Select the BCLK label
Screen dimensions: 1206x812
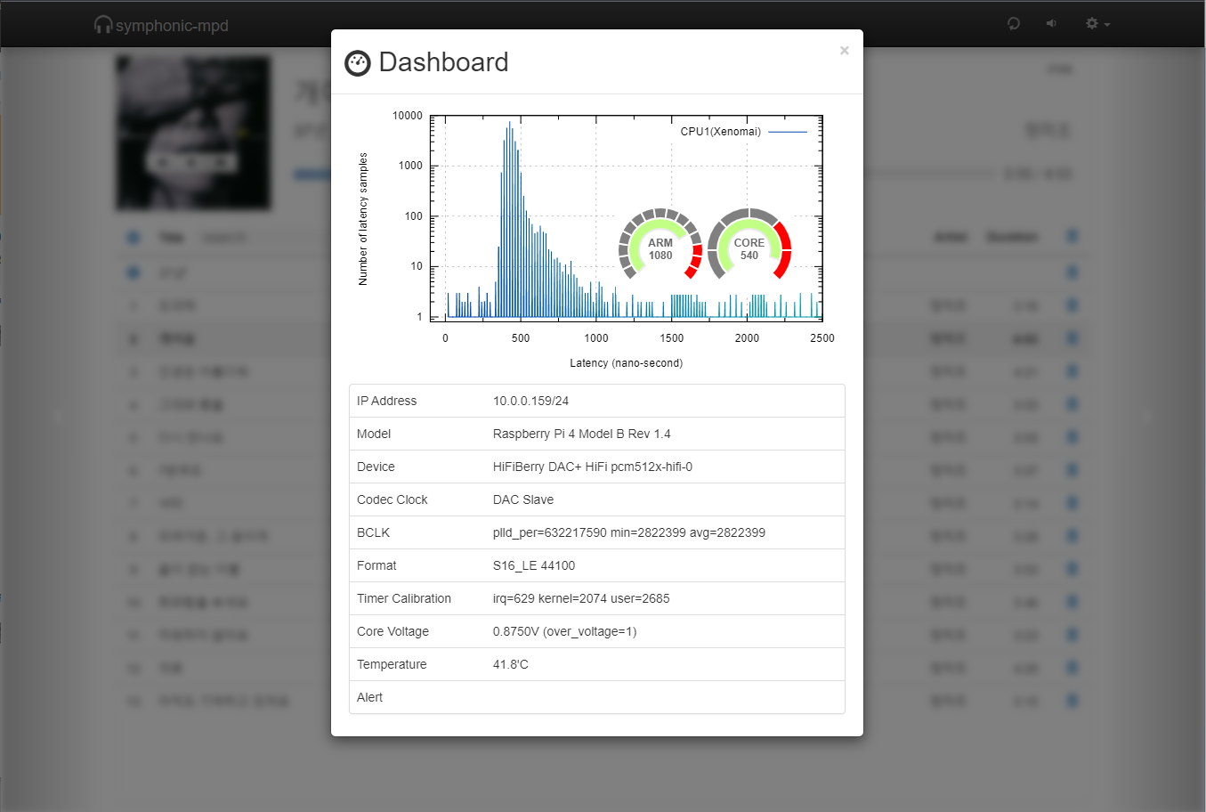pyautogui.click(x=373, y=532)
